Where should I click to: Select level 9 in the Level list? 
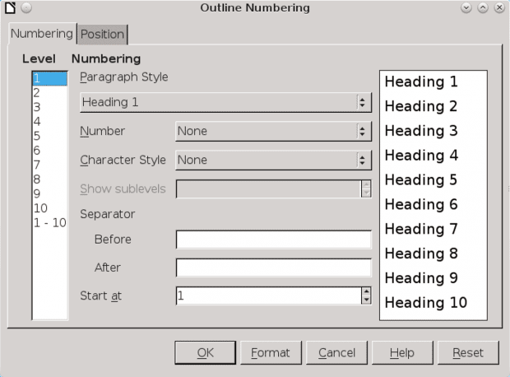coord(50,193)
